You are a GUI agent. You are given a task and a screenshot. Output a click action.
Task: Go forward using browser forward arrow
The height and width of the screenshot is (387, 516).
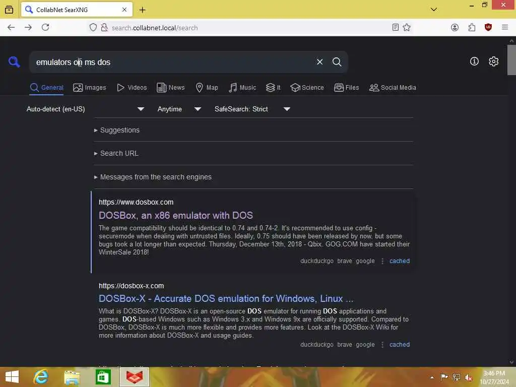28,27
